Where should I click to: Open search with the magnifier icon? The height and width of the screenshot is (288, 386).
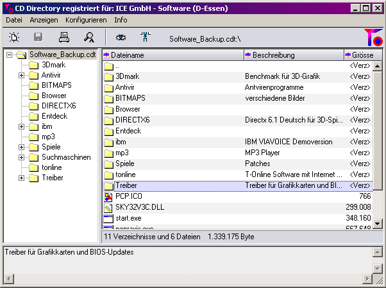(x=89, y=37)
